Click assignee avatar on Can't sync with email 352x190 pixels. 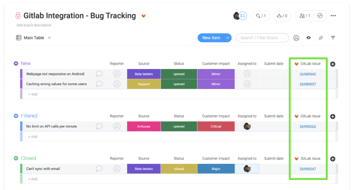[247, 169]
